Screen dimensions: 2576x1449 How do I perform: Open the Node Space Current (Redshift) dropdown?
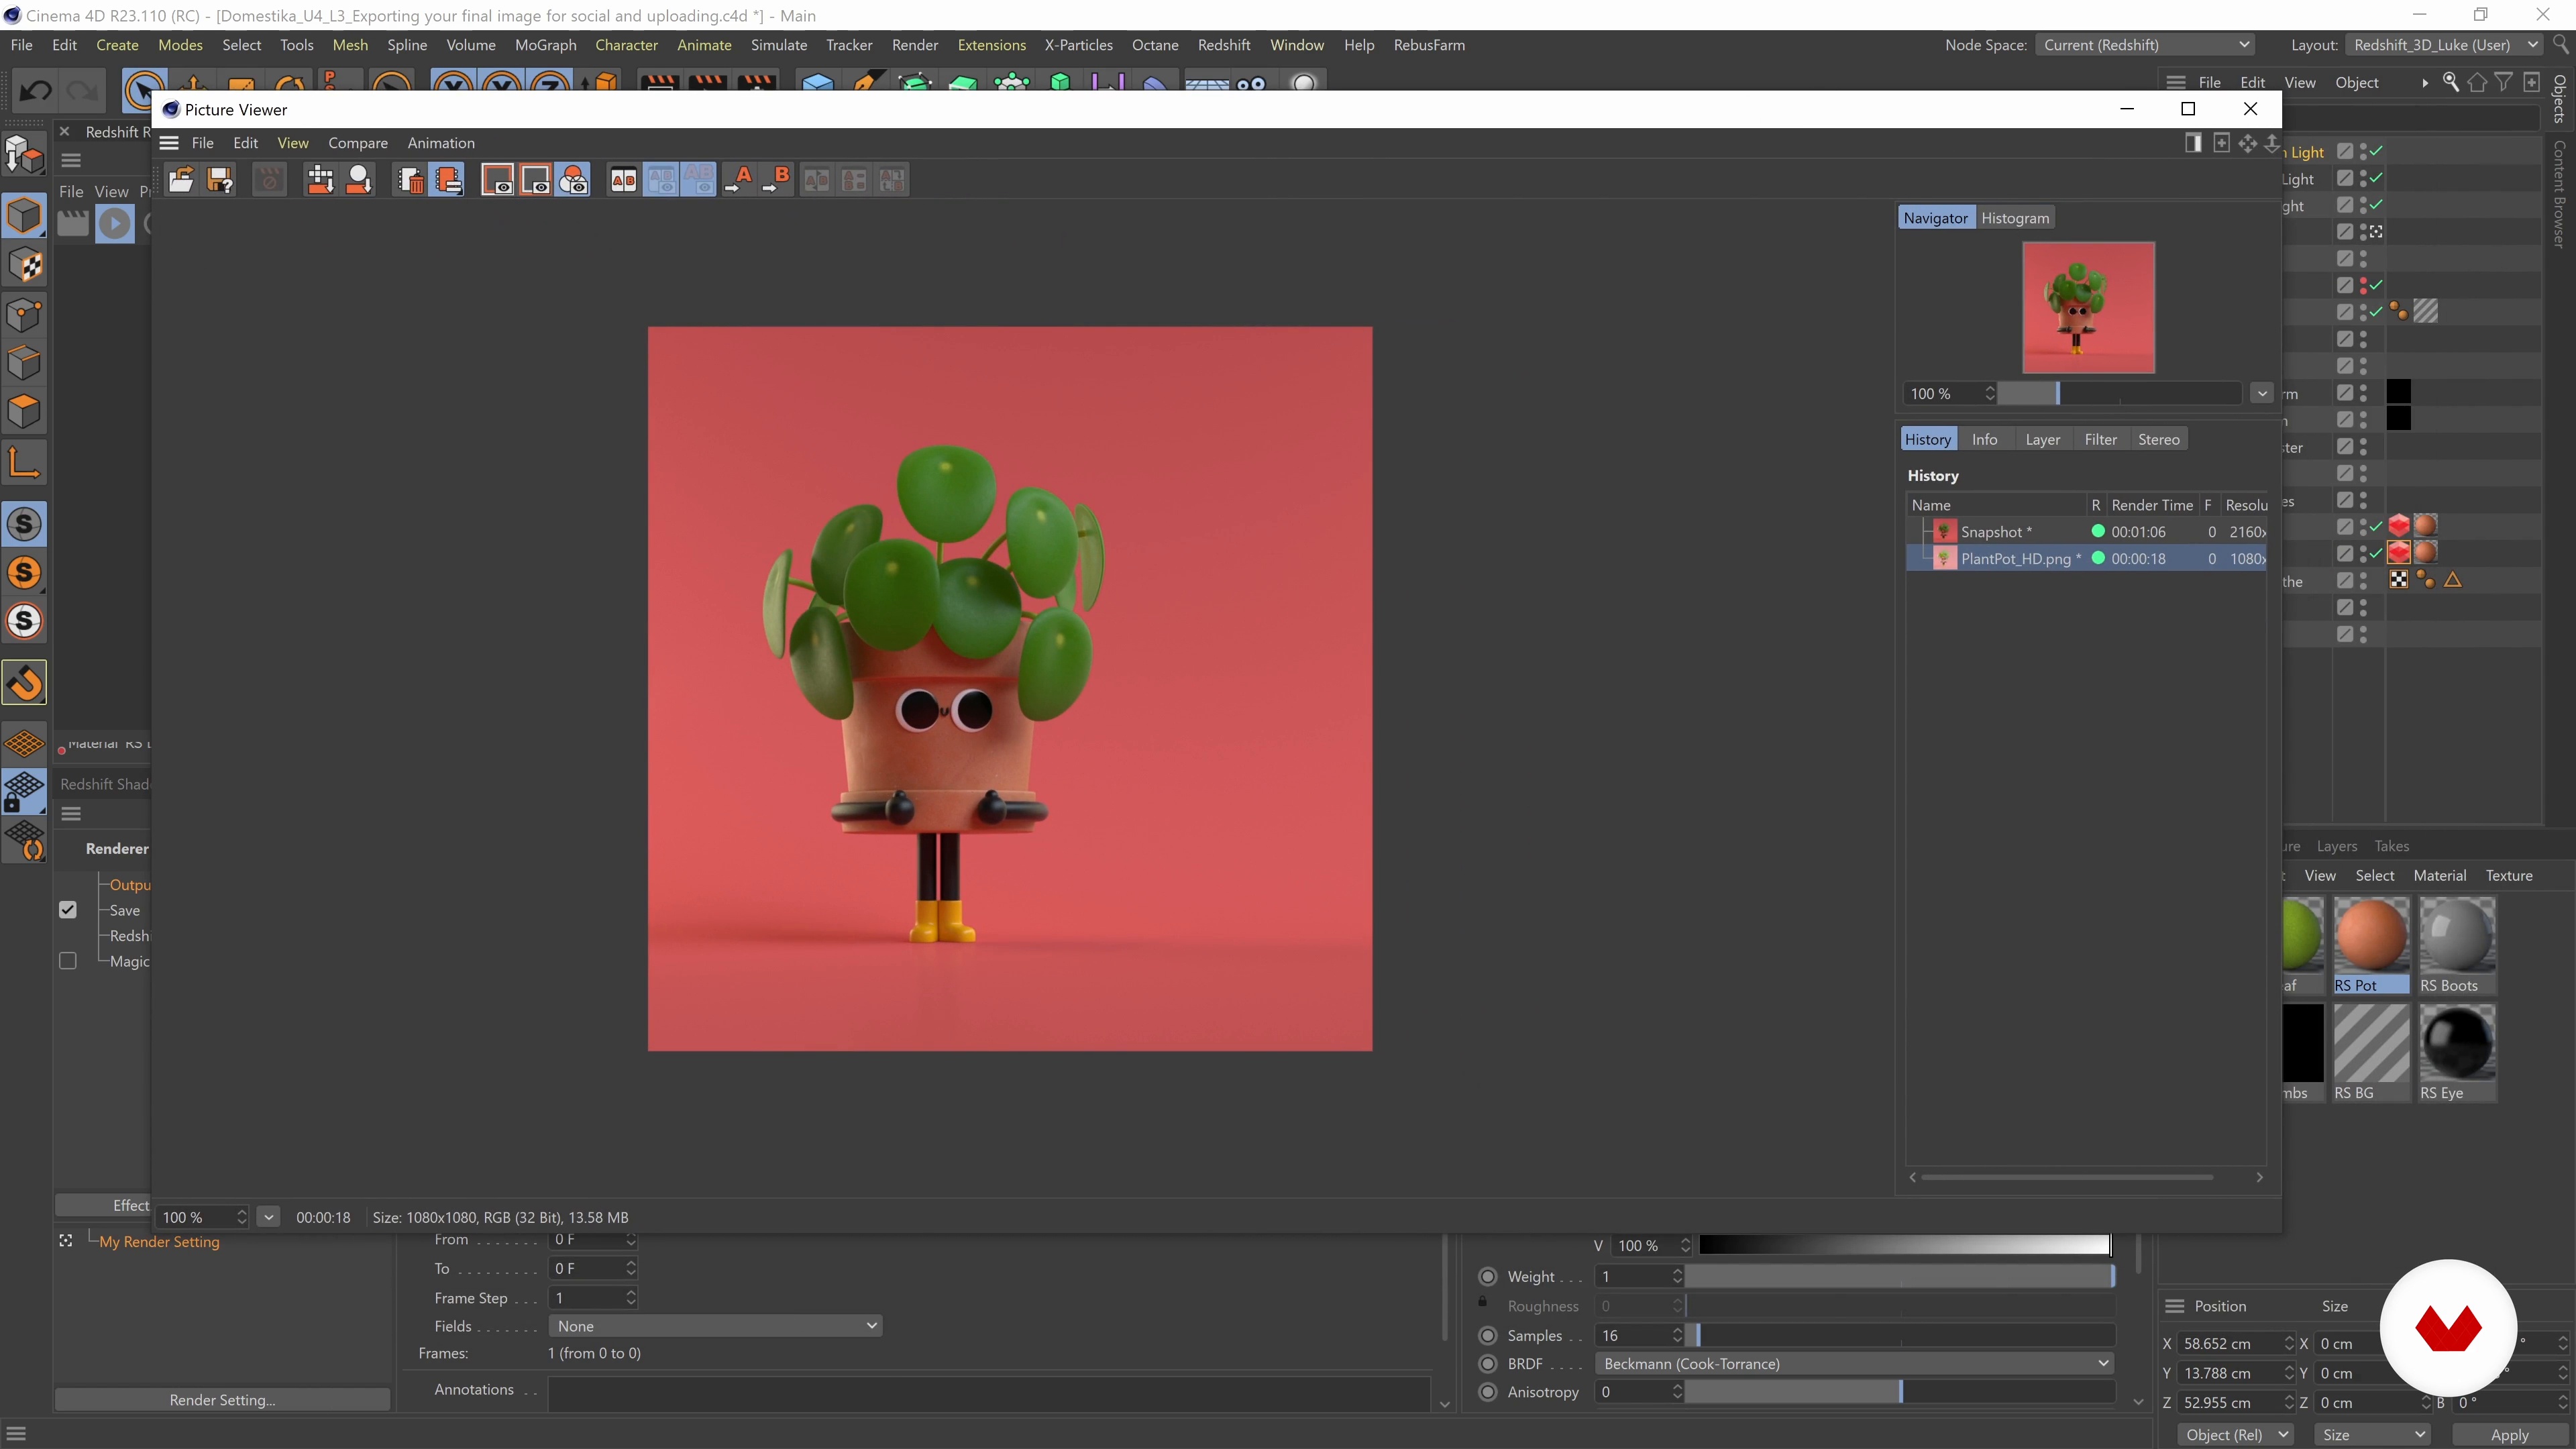2144,45
